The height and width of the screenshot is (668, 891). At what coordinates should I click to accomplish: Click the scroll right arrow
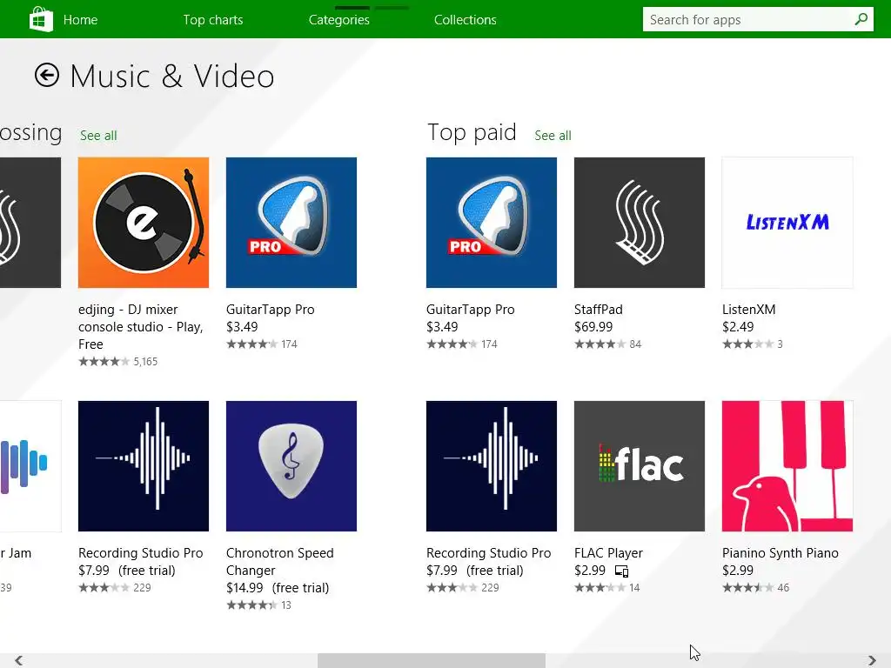point(872,661)
